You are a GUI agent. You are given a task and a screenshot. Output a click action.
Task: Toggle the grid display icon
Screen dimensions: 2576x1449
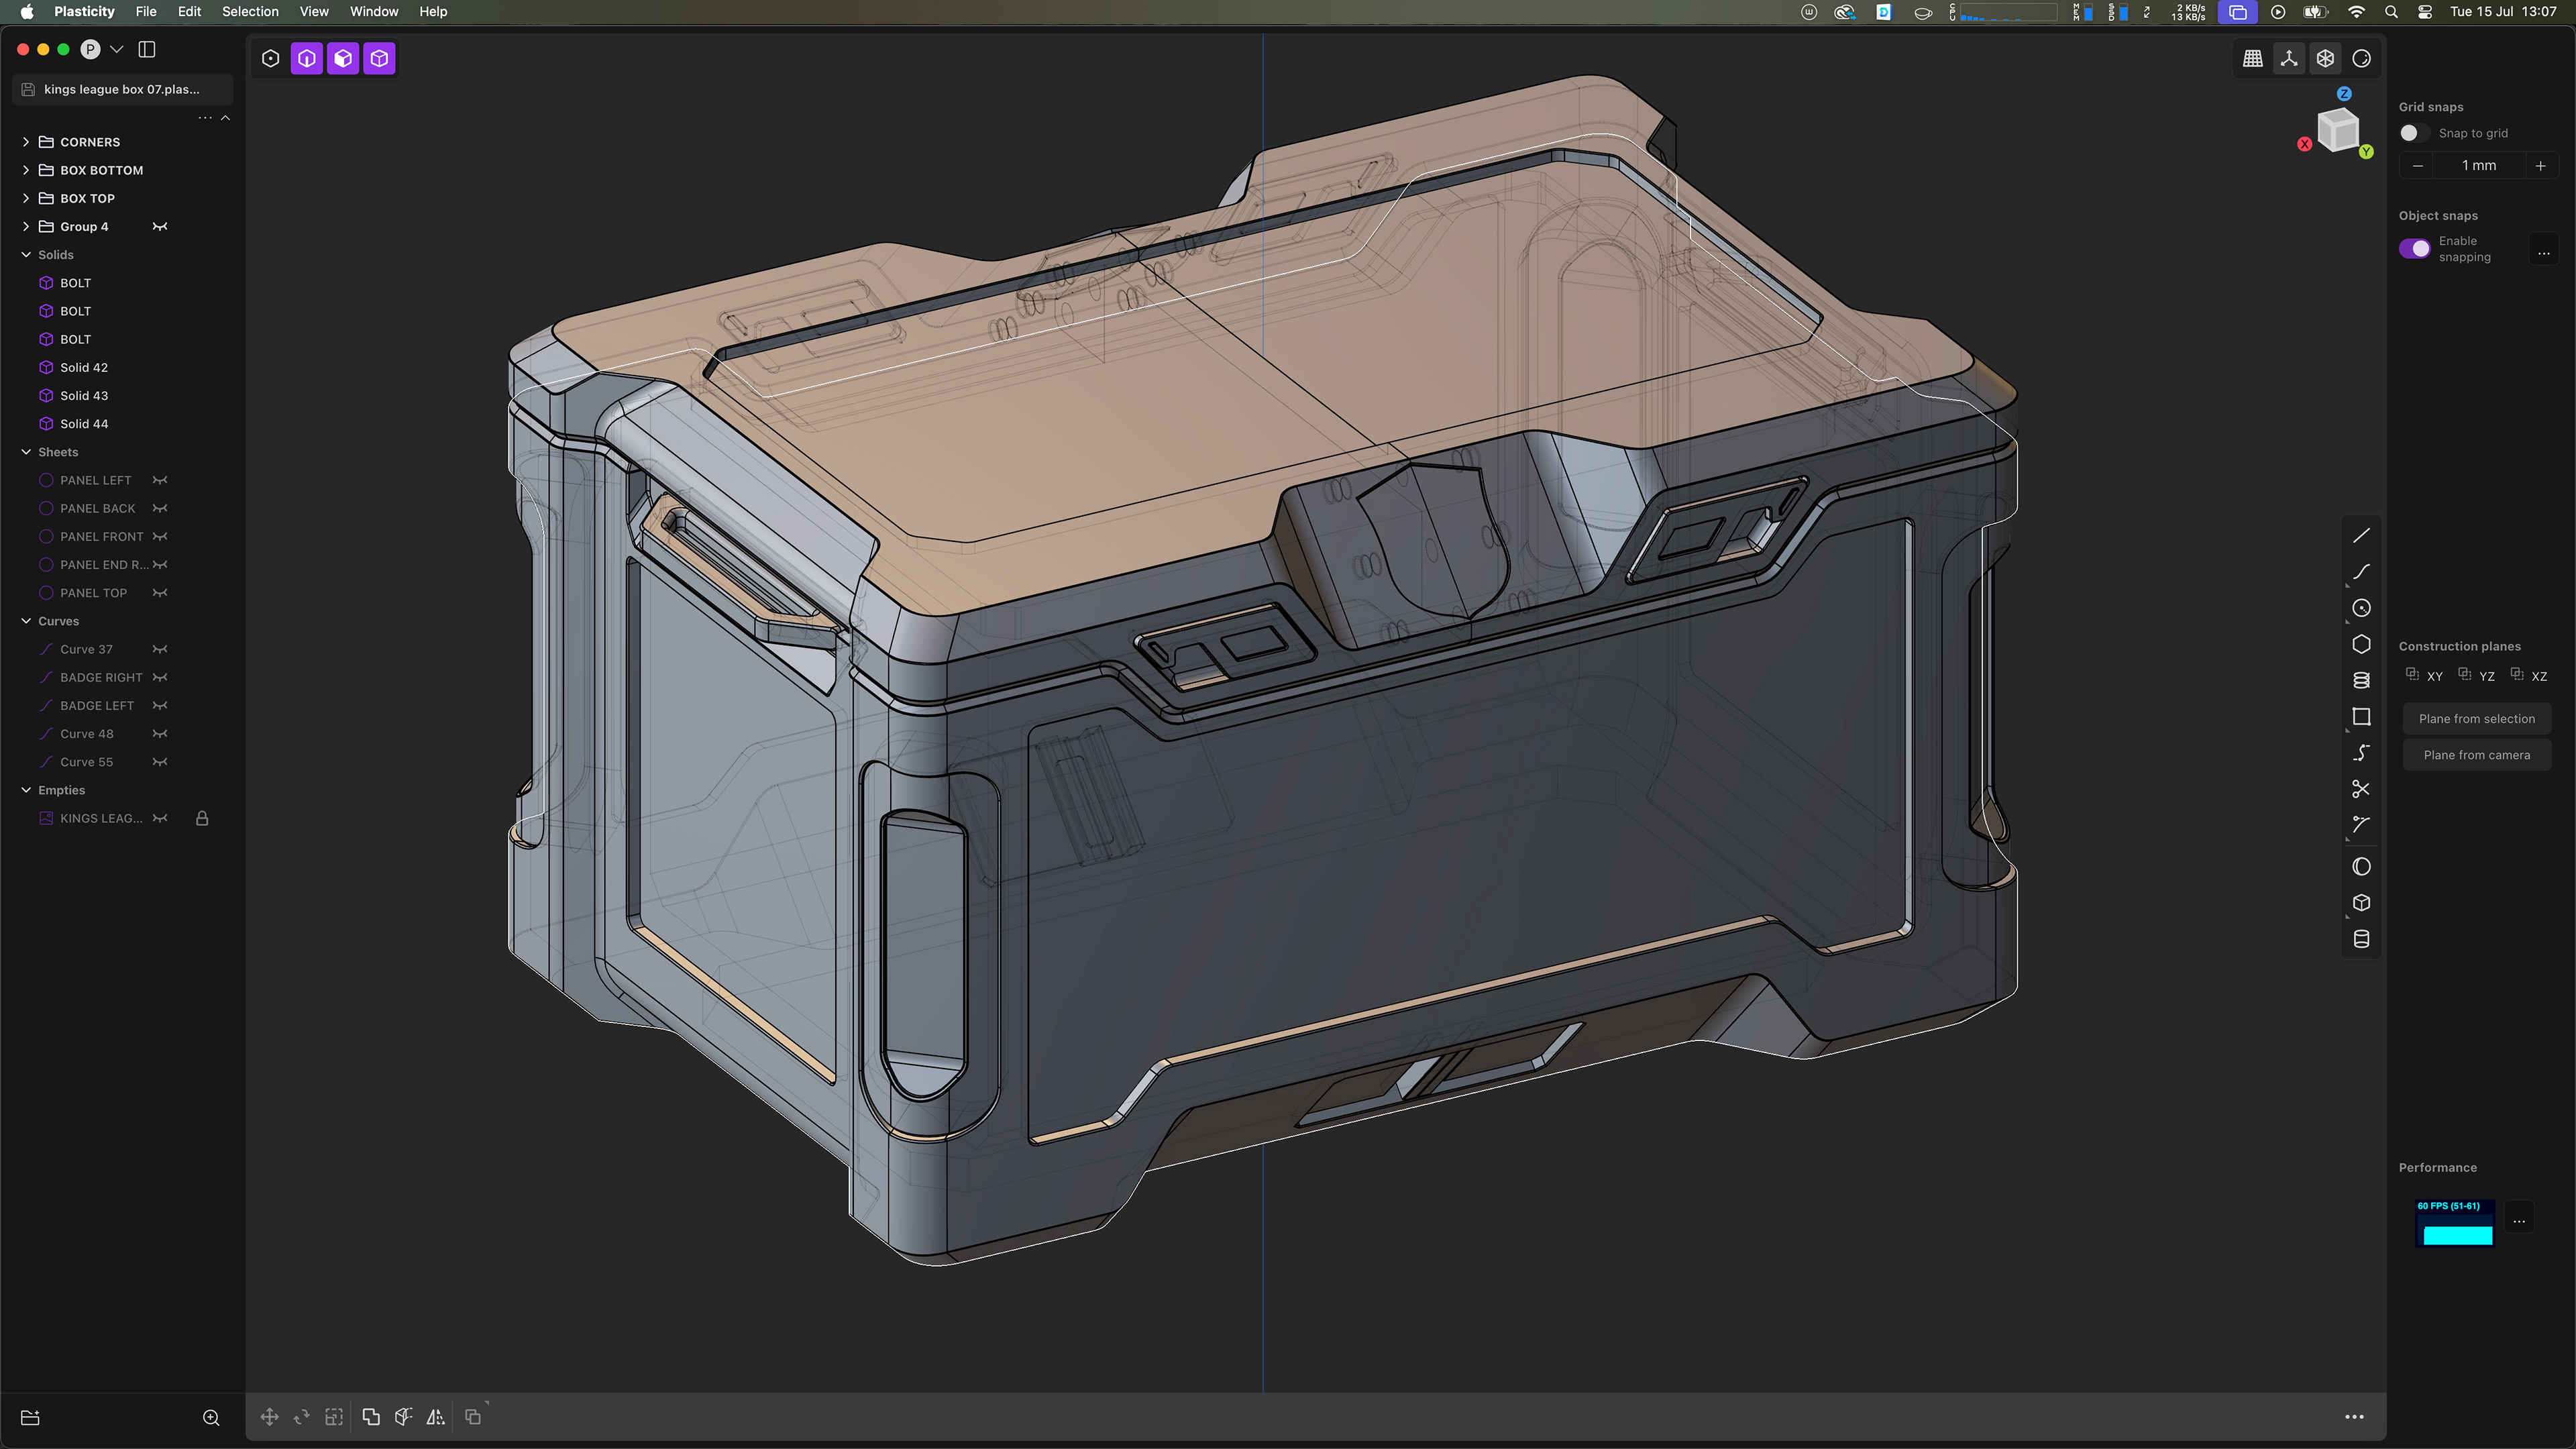pos(2252,58)
